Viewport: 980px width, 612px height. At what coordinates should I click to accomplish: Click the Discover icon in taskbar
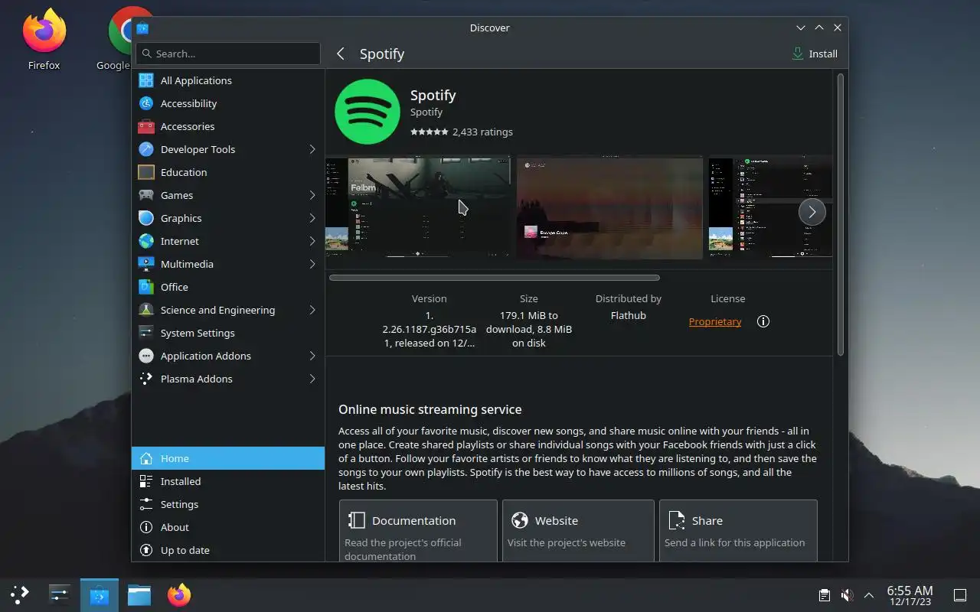point(100,594)
